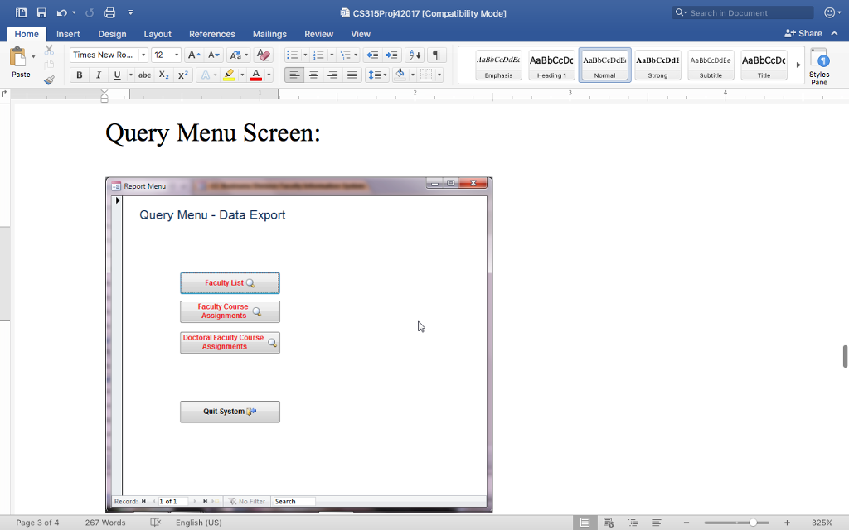
Task: Select Align Right paragraph alignment
Action: click(333, 75)
